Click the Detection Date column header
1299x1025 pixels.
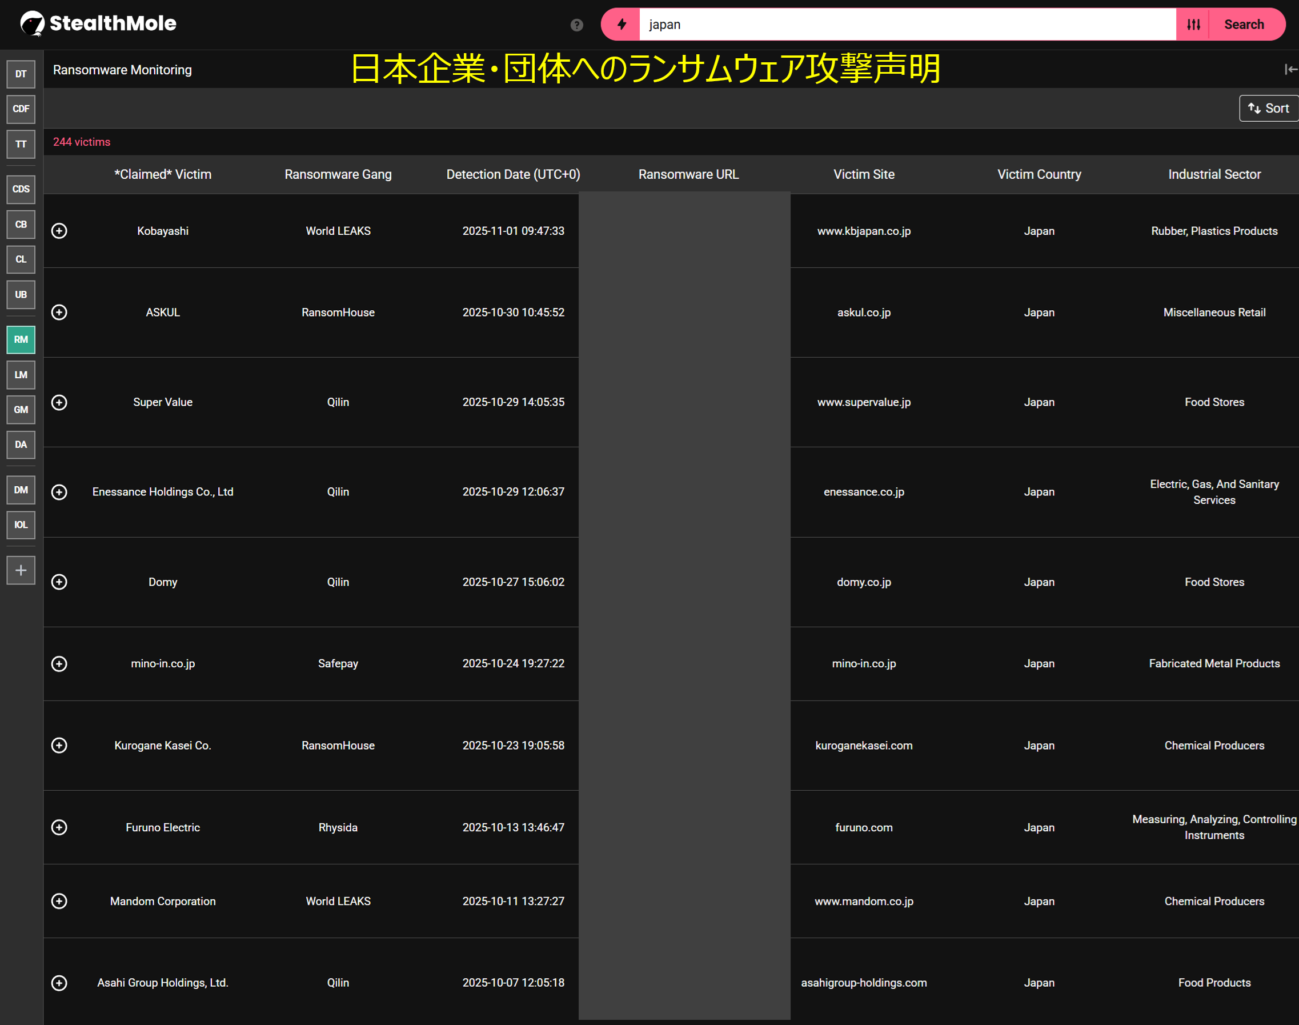click(x=513, y=175)
